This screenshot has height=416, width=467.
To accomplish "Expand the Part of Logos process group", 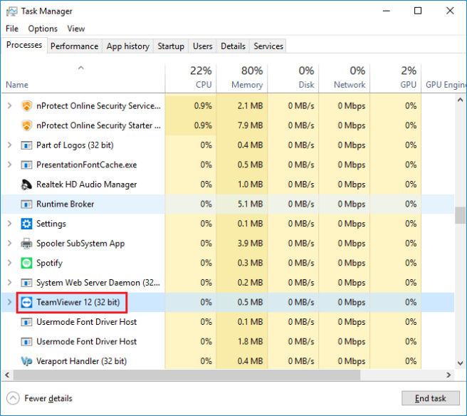I will [9, 145].
